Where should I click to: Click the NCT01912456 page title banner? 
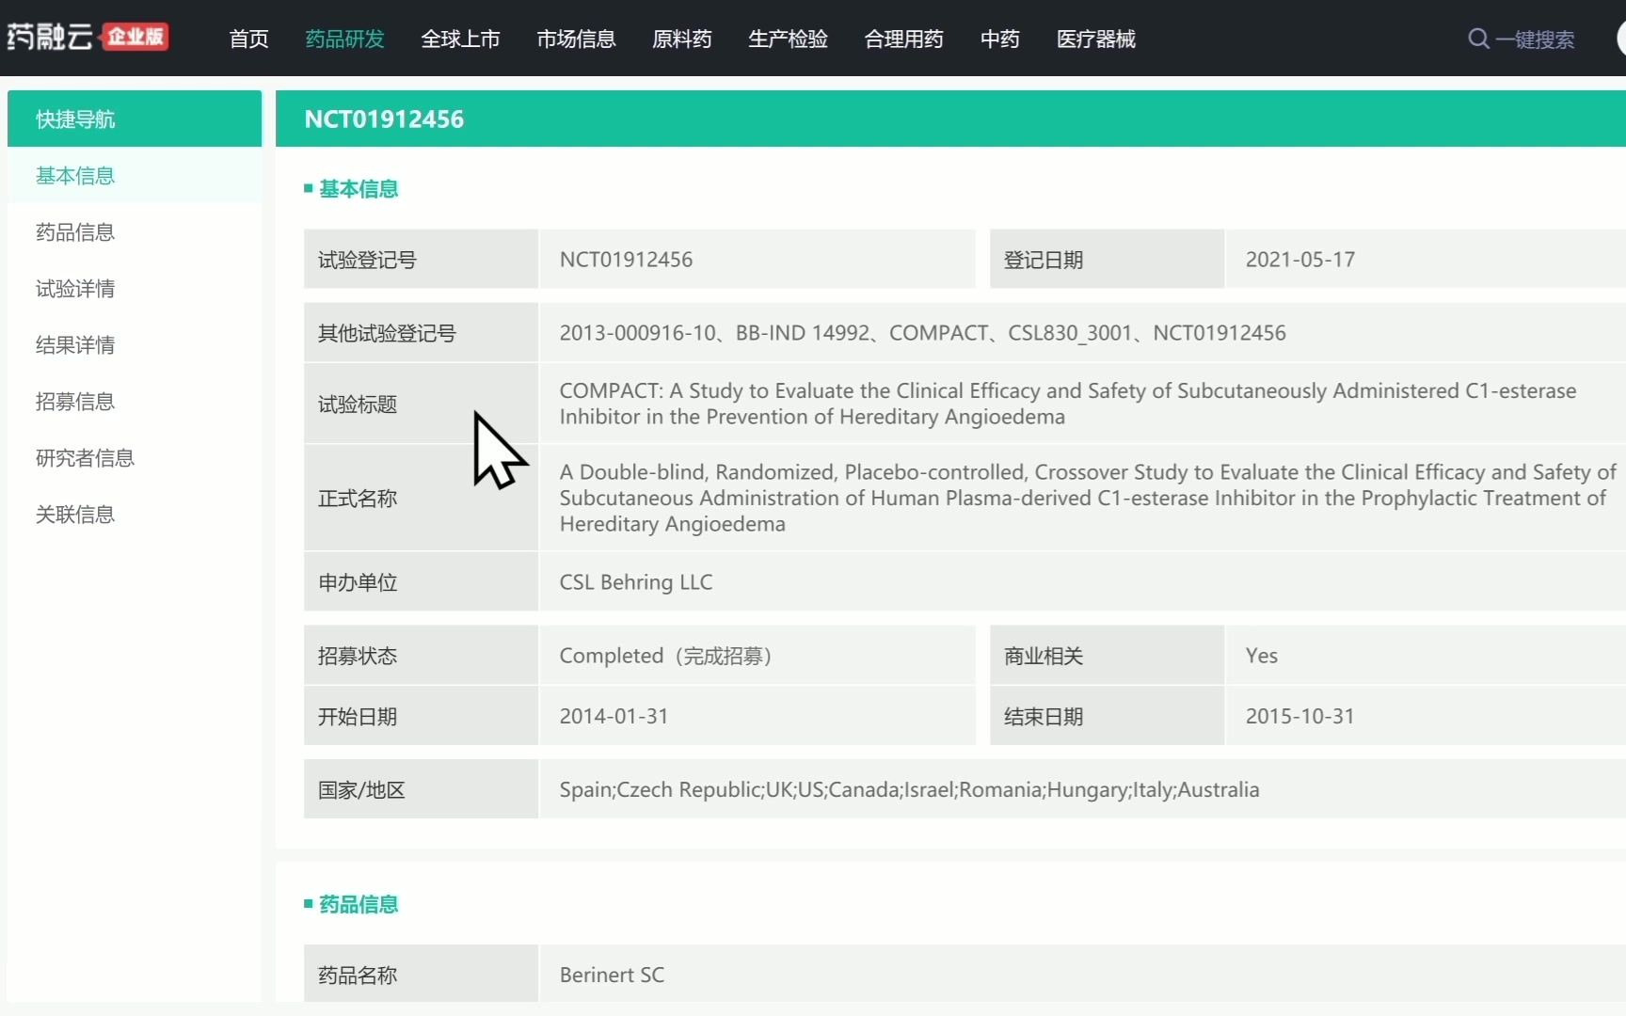950,119
